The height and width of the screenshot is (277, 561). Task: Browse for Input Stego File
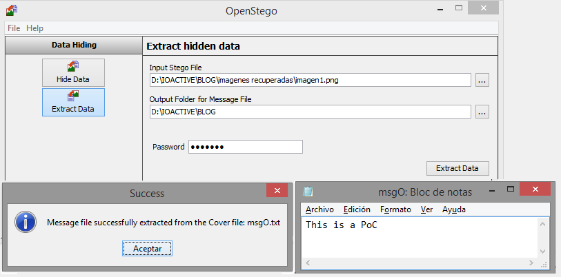[x=482, y=81]
